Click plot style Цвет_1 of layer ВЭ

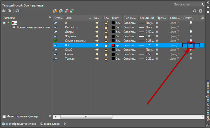tap(174, 45)
